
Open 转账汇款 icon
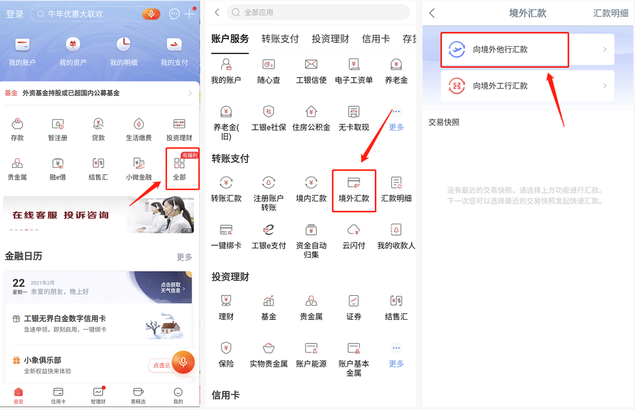226,183
